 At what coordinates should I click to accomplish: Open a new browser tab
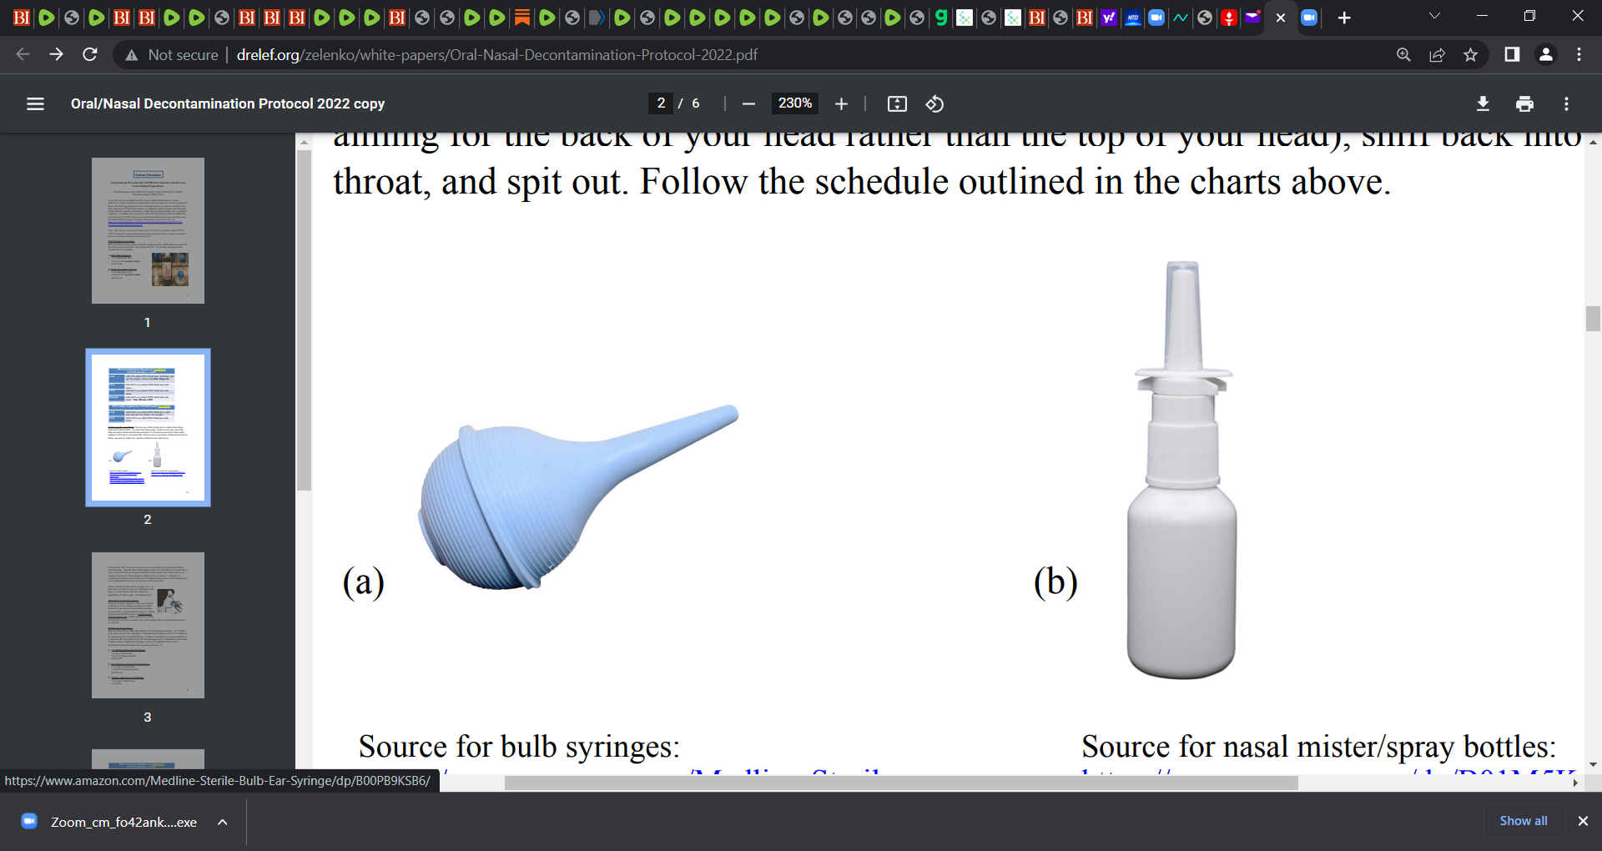[1344, 18]
